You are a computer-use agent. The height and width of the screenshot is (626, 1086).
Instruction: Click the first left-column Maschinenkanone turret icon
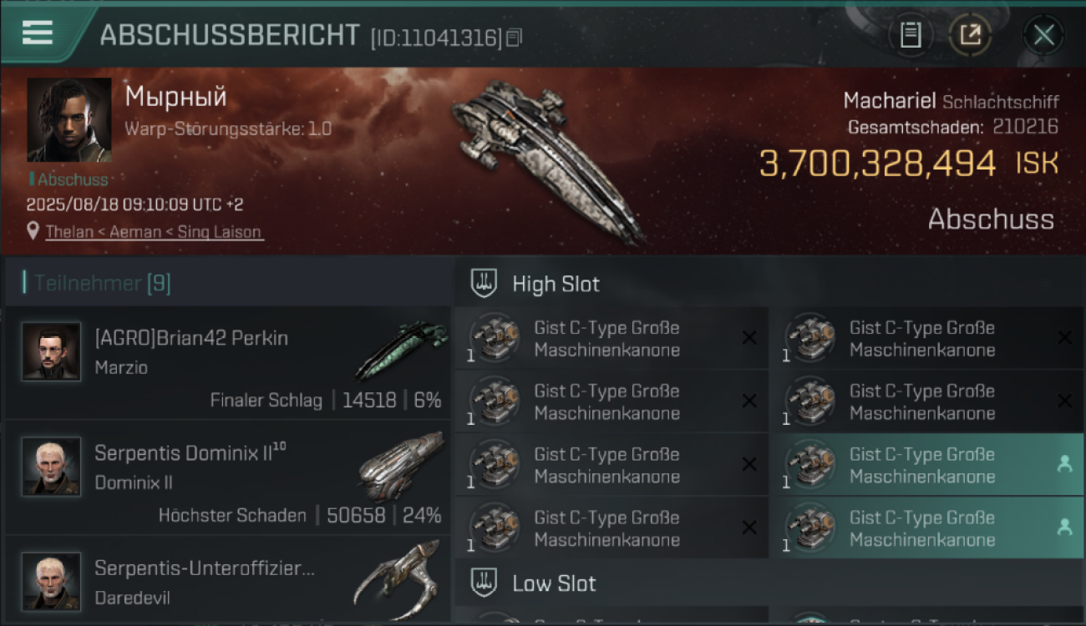pos(495,338)
